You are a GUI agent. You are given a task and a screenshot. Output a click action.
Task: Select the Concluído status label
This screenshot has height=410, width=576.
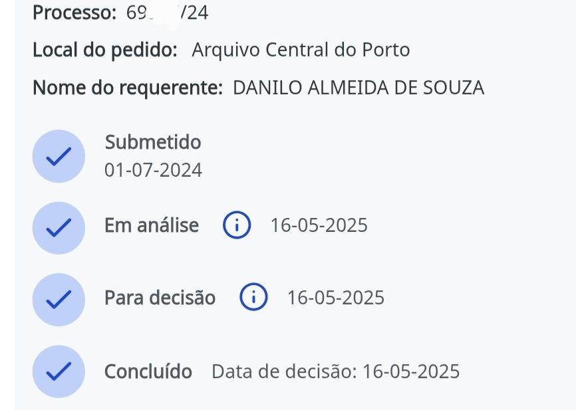click(x=148, y=371)
